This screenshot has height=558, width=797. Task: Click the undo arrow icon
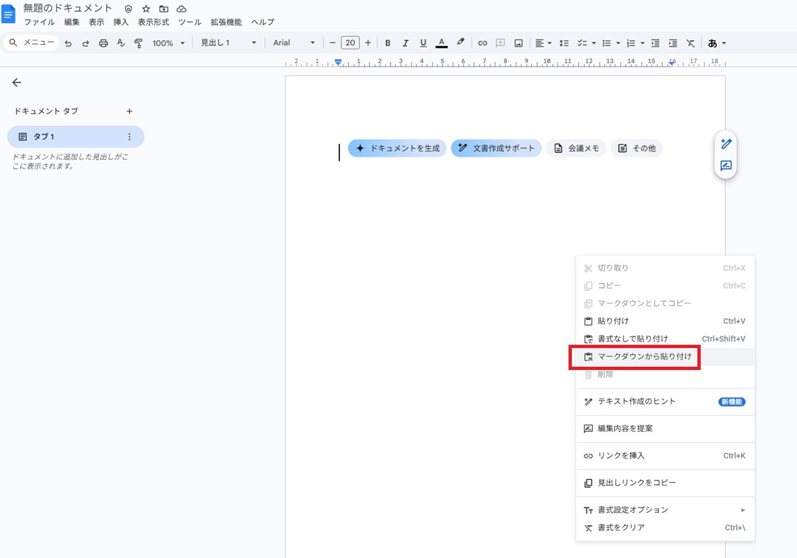pyautogui.click(x=68, y=43)
